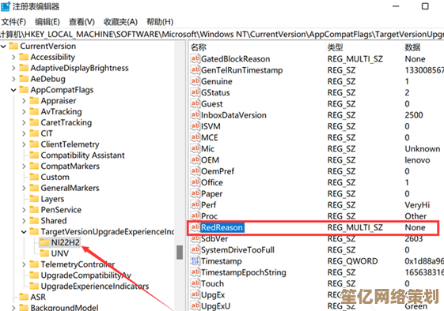The image size is (444, 311).
Task: Click the binary icon beside Timestamp
Action: pos(195,261)
